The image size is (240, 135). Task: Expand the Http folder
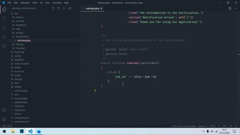(18, 29)
